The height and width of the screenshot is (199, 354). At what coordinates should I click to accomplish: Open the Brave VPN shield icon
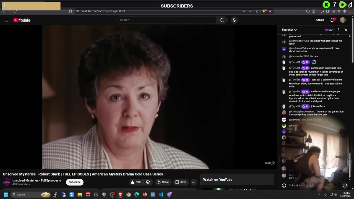[344, 11]
